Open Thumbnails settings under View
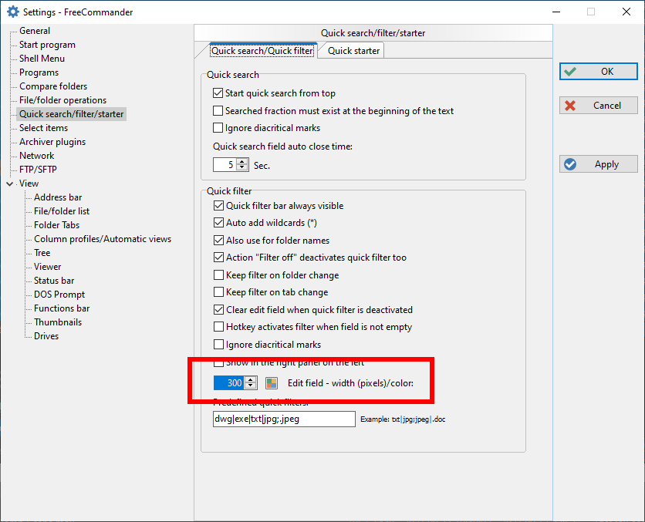This screenshot has height=522, width=645. click(x=58, y=322)
